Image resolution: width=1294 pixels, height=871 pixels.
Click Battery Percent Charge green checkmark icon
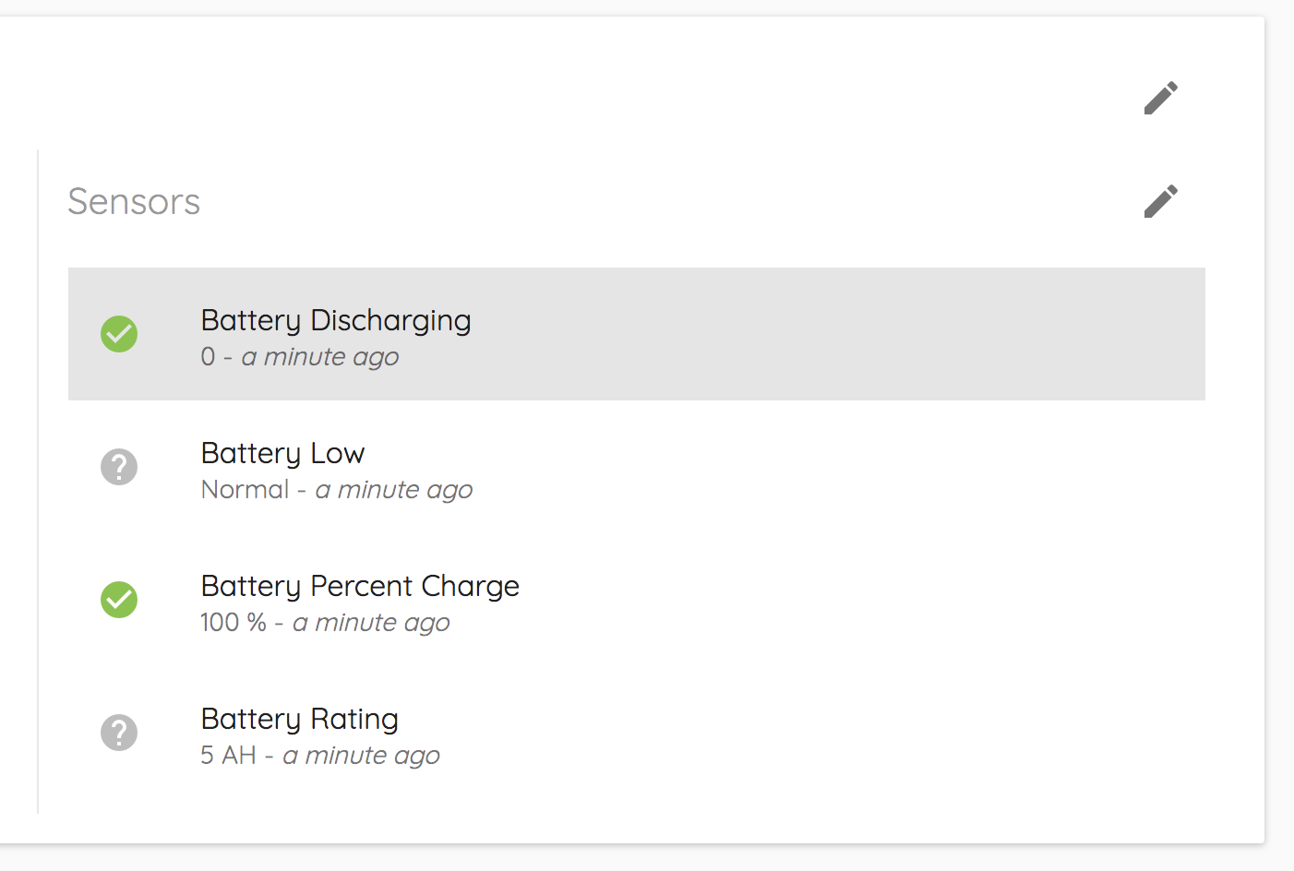(119, 600)
